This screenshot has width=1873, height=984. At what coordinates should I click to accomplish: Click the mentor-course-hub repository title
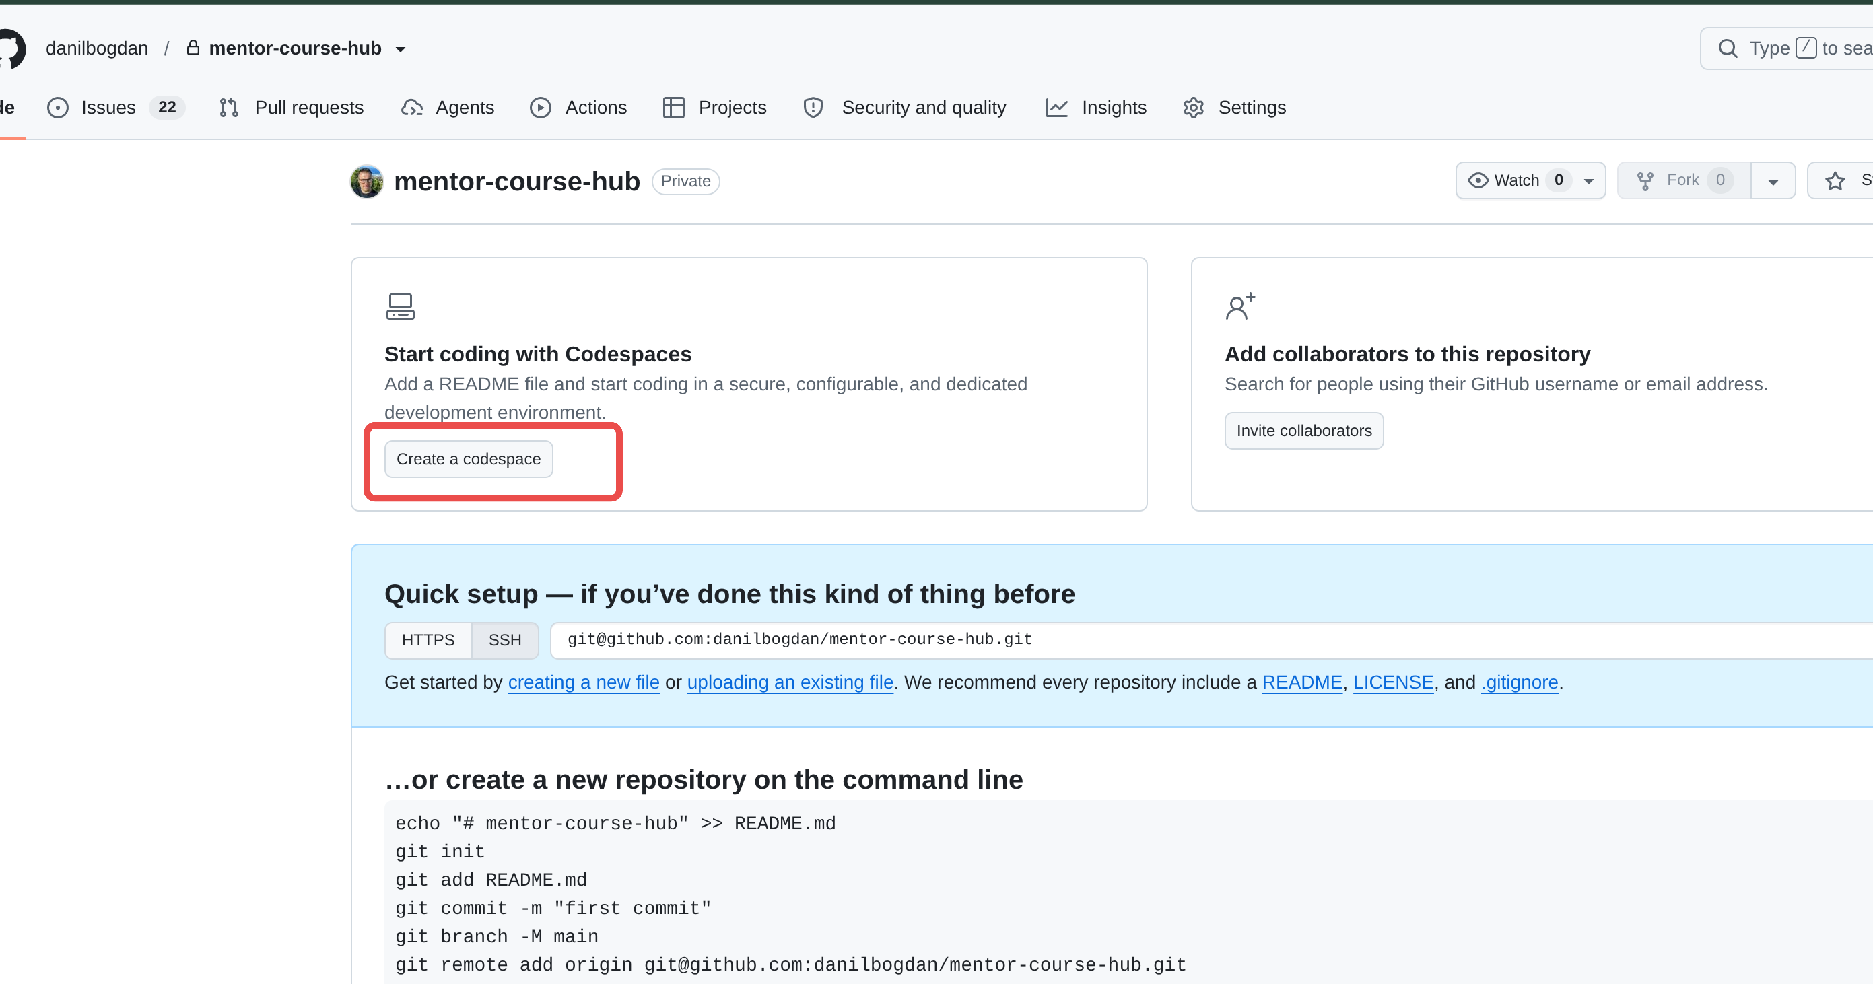point(517,181)
